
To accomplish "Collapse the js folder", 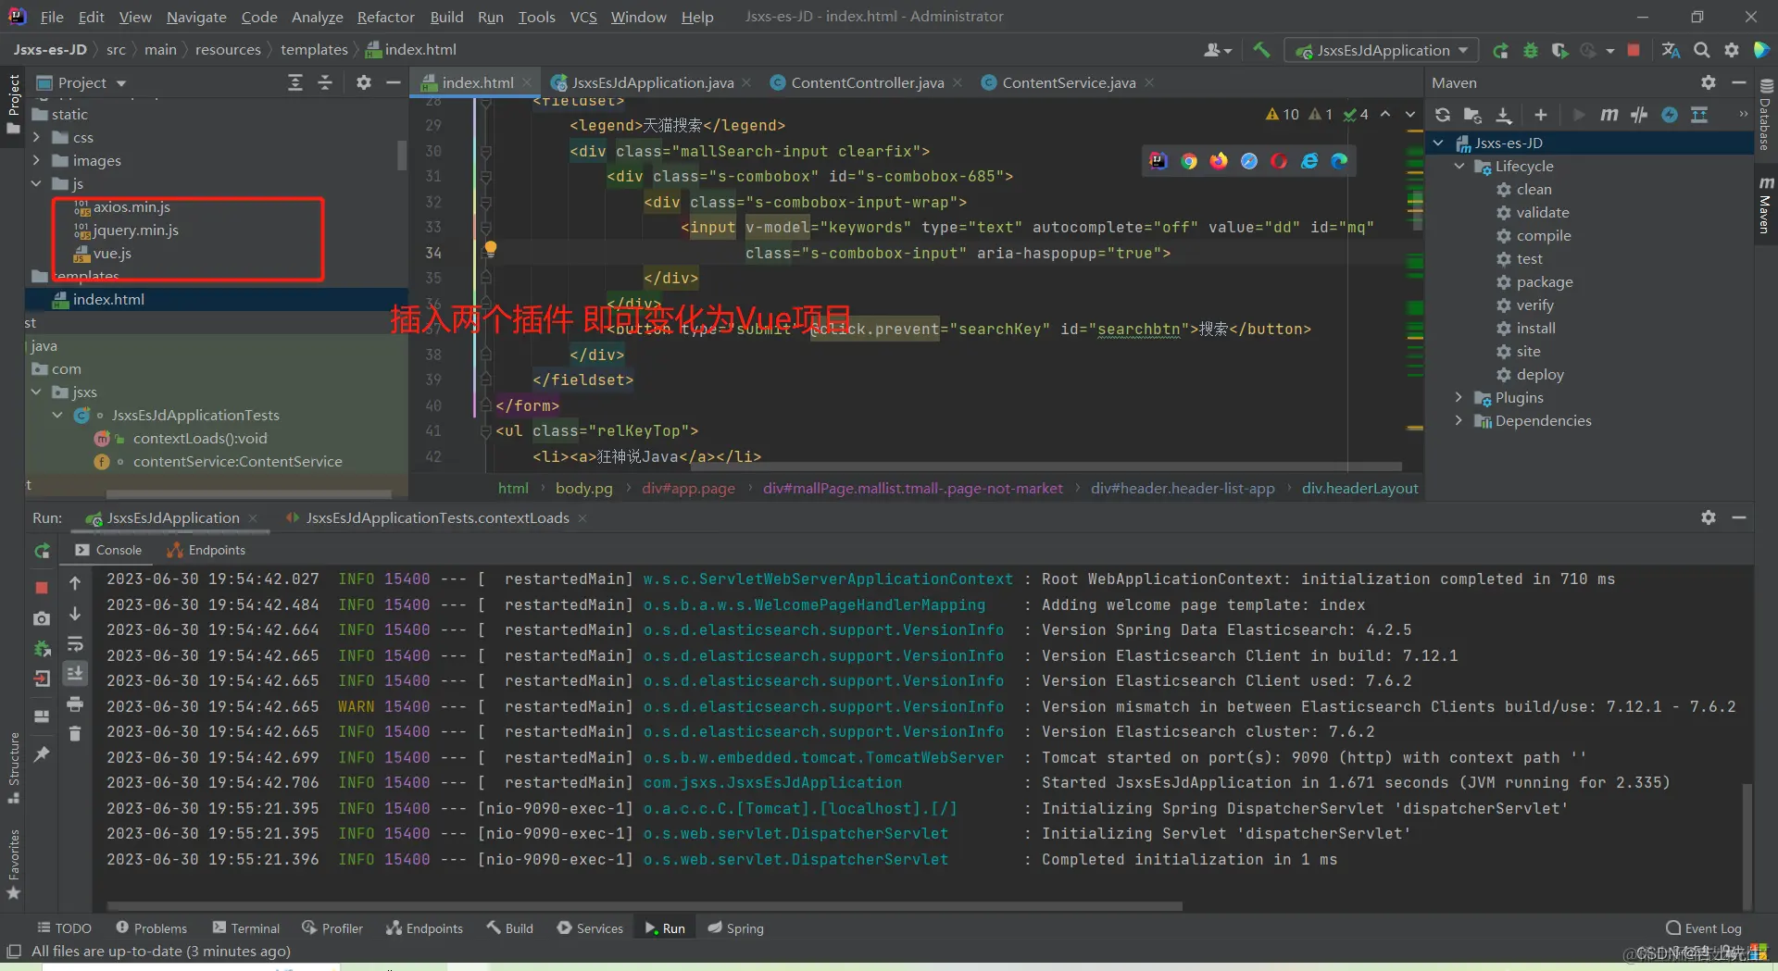I will (36, 183).
